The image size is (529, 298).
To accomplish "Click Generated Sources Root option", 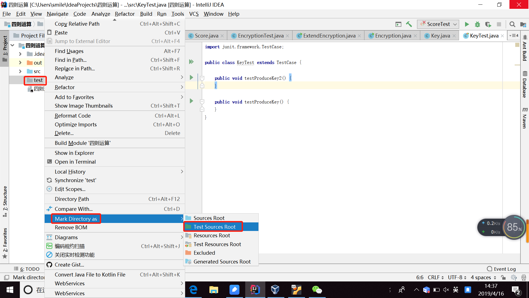I will 221,262.
